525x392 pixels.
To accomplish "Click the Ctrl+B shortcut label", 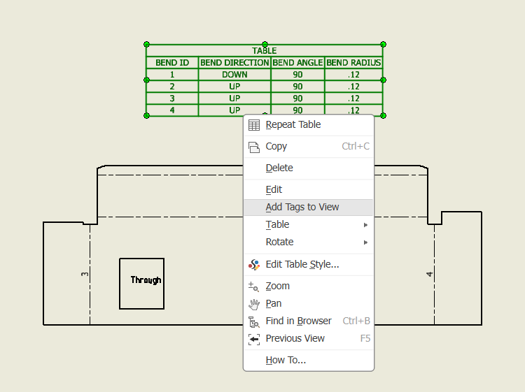I will pyautogui.click(x=356, y=321).
